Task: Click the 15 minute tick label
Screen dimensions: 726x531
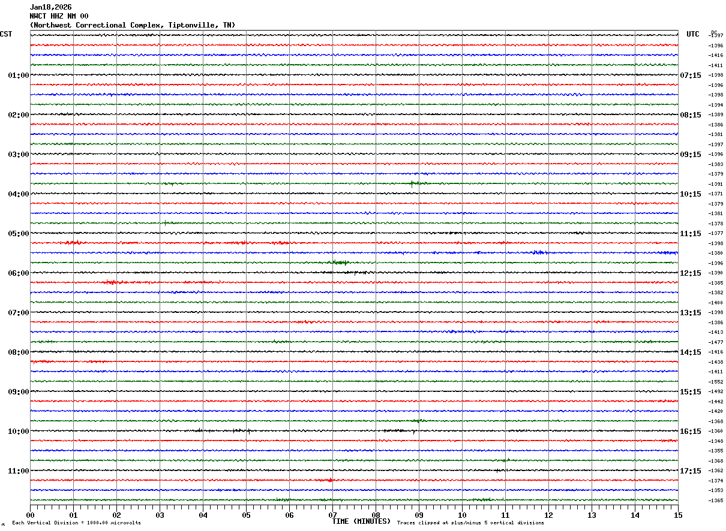Action: [678, 515]
